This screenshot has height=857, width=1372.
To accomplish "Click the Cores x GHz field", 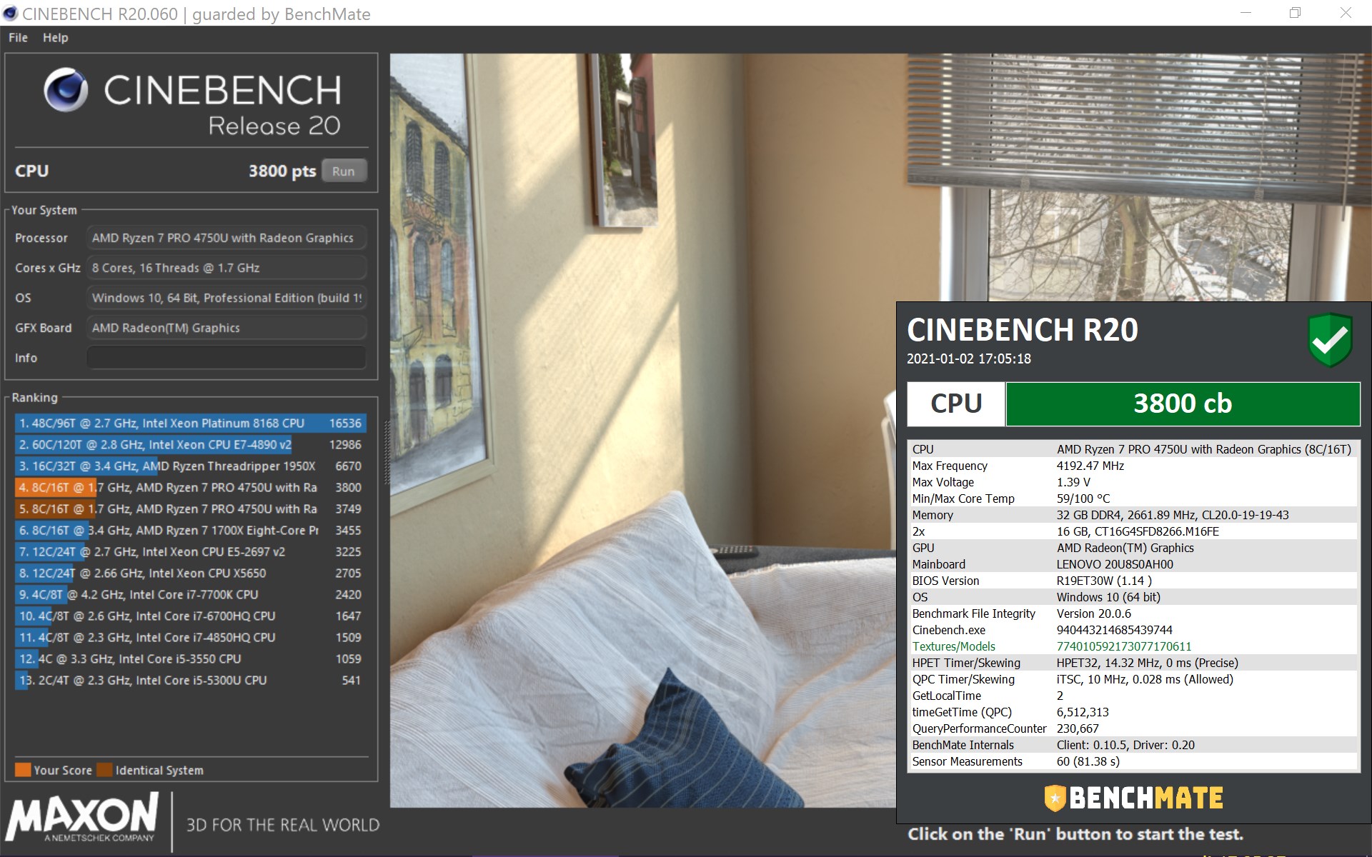I will 227,268.
